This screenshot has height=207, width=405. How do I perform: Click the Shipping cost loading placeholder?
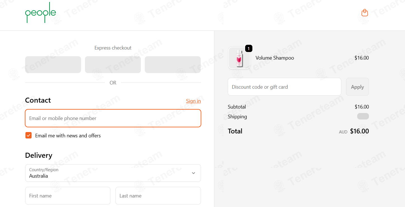point(363,116)
